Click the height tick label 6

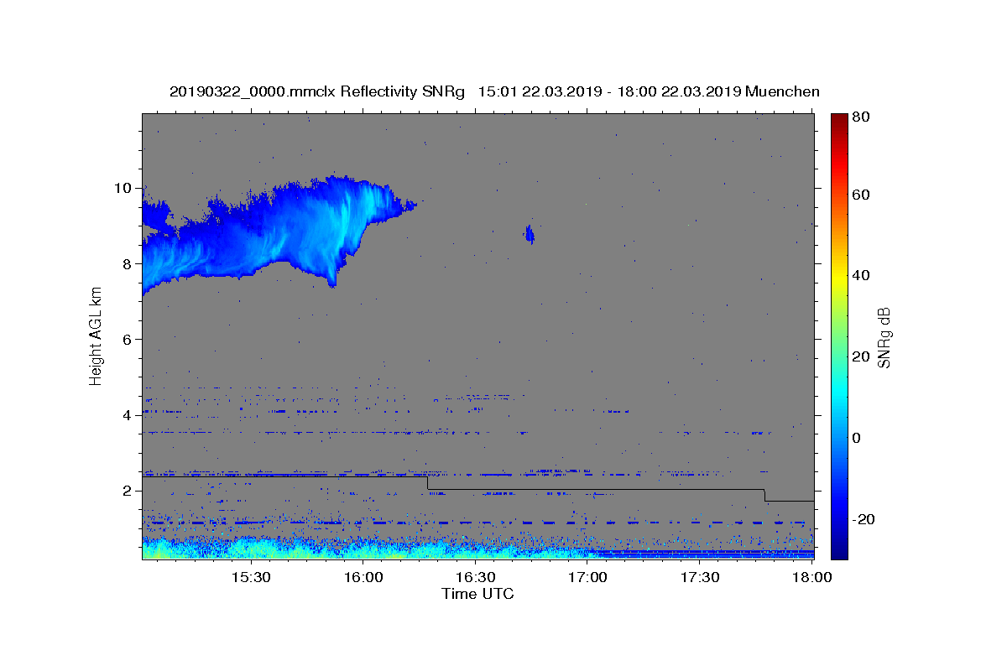pyautogui.click(x=128, y=339)
